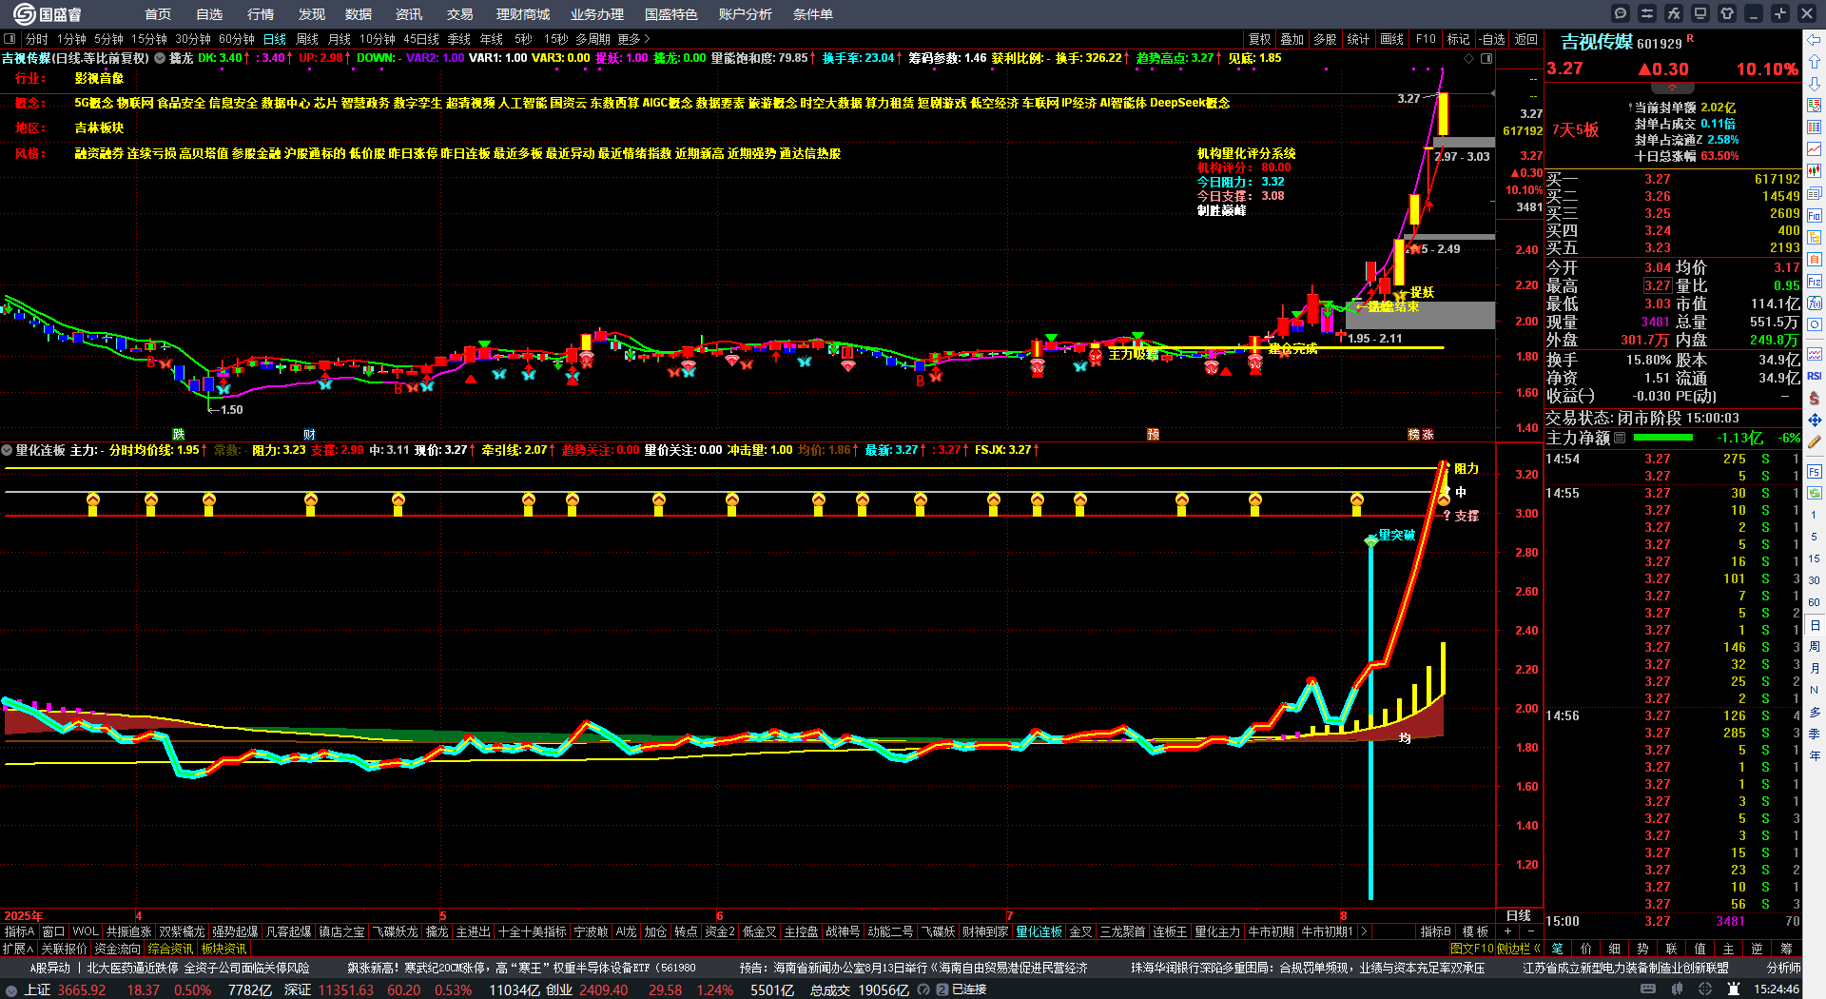This screenshot has width=1826, height=999.
Task: Click the 复权 button
Action: tap(1259, 39)
